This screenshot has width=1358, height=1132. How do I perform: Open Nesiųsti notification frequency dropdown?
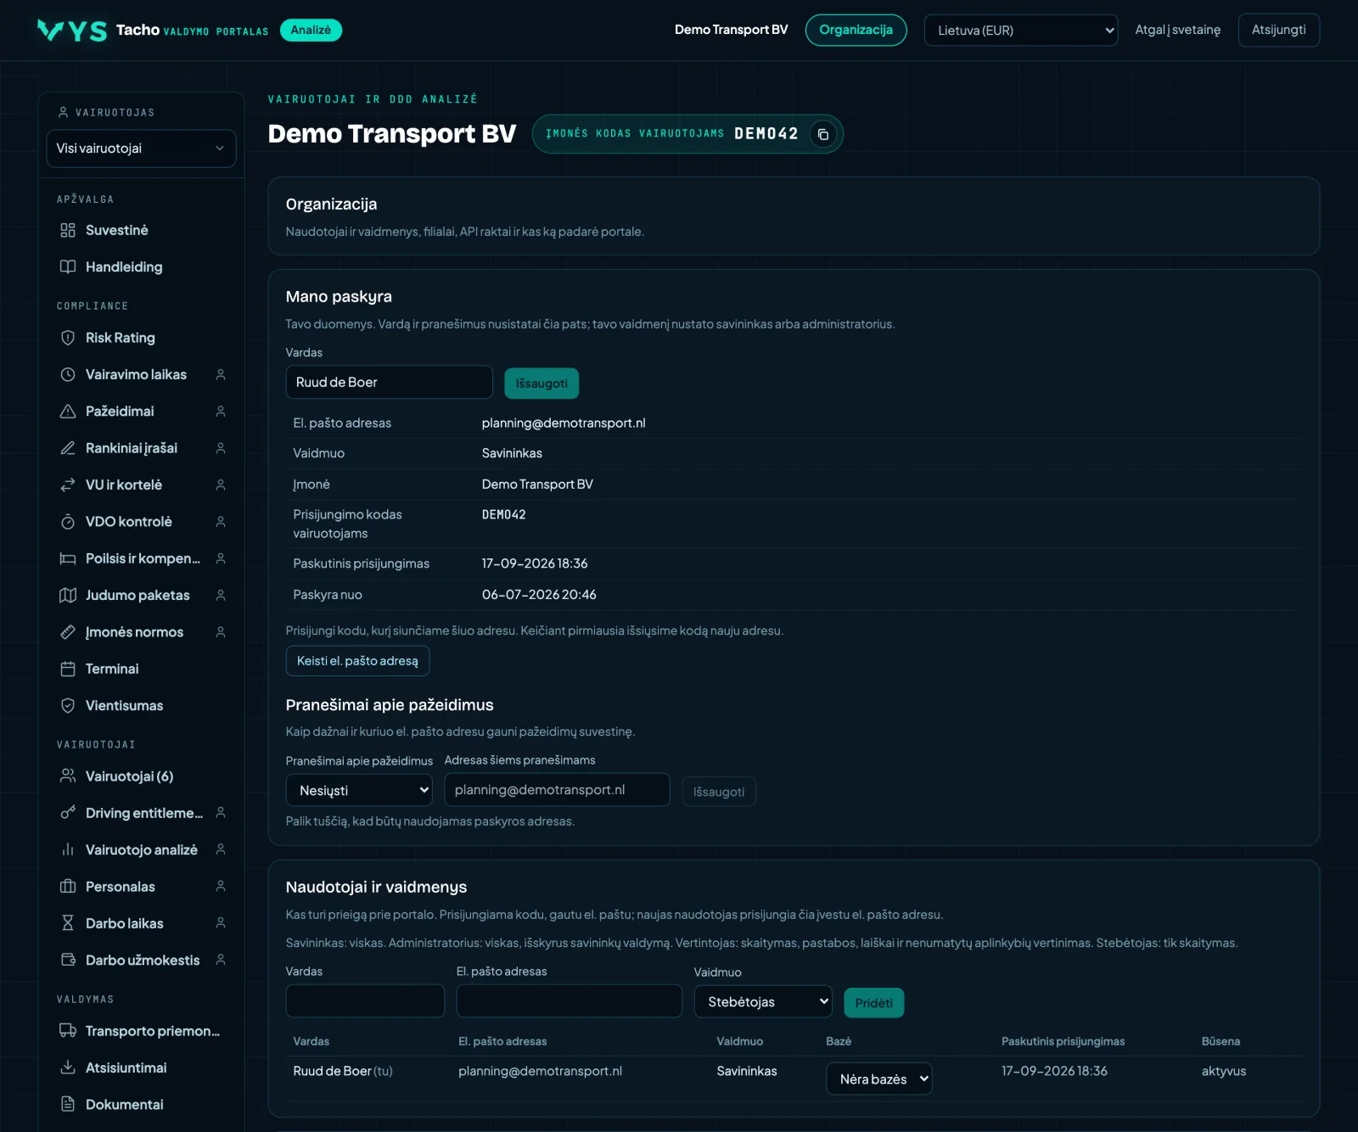[x=359, y=790]
